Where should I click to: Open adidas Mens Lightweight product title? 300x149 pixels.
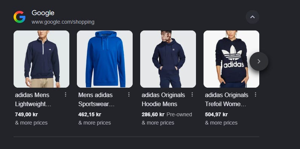coord(33,100)
